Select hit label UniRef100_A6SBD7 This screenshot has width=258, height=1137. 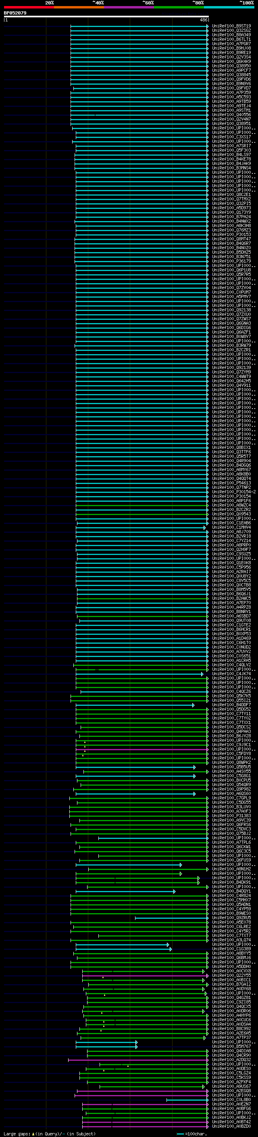[x=231, y=616]
